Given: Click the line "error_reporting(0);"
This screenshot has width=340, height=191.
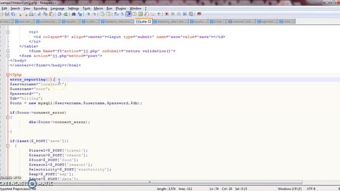Looking at the screenshot, I should coord(32,80).
